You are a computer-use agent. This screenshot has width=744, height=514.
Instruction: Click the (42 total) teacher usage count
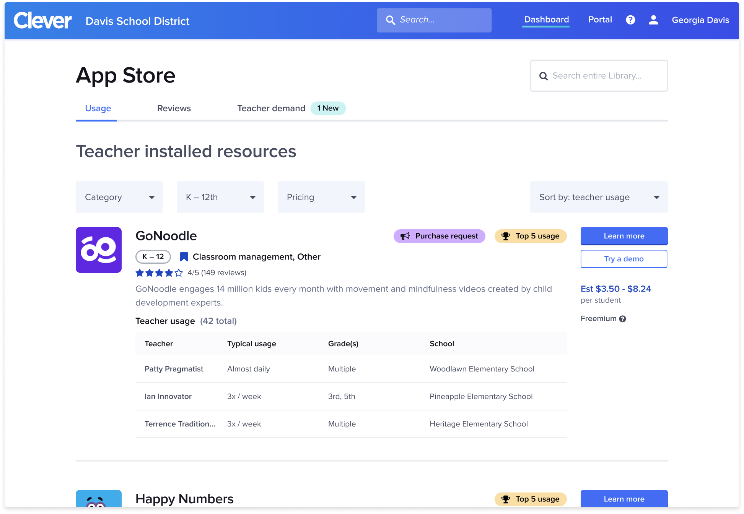pyautogui.click(x=218, y=321)
